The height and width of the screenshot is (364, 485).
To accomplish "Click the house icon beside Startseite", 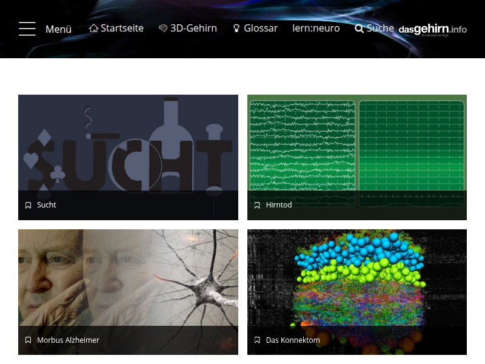I will pos(93,29).
